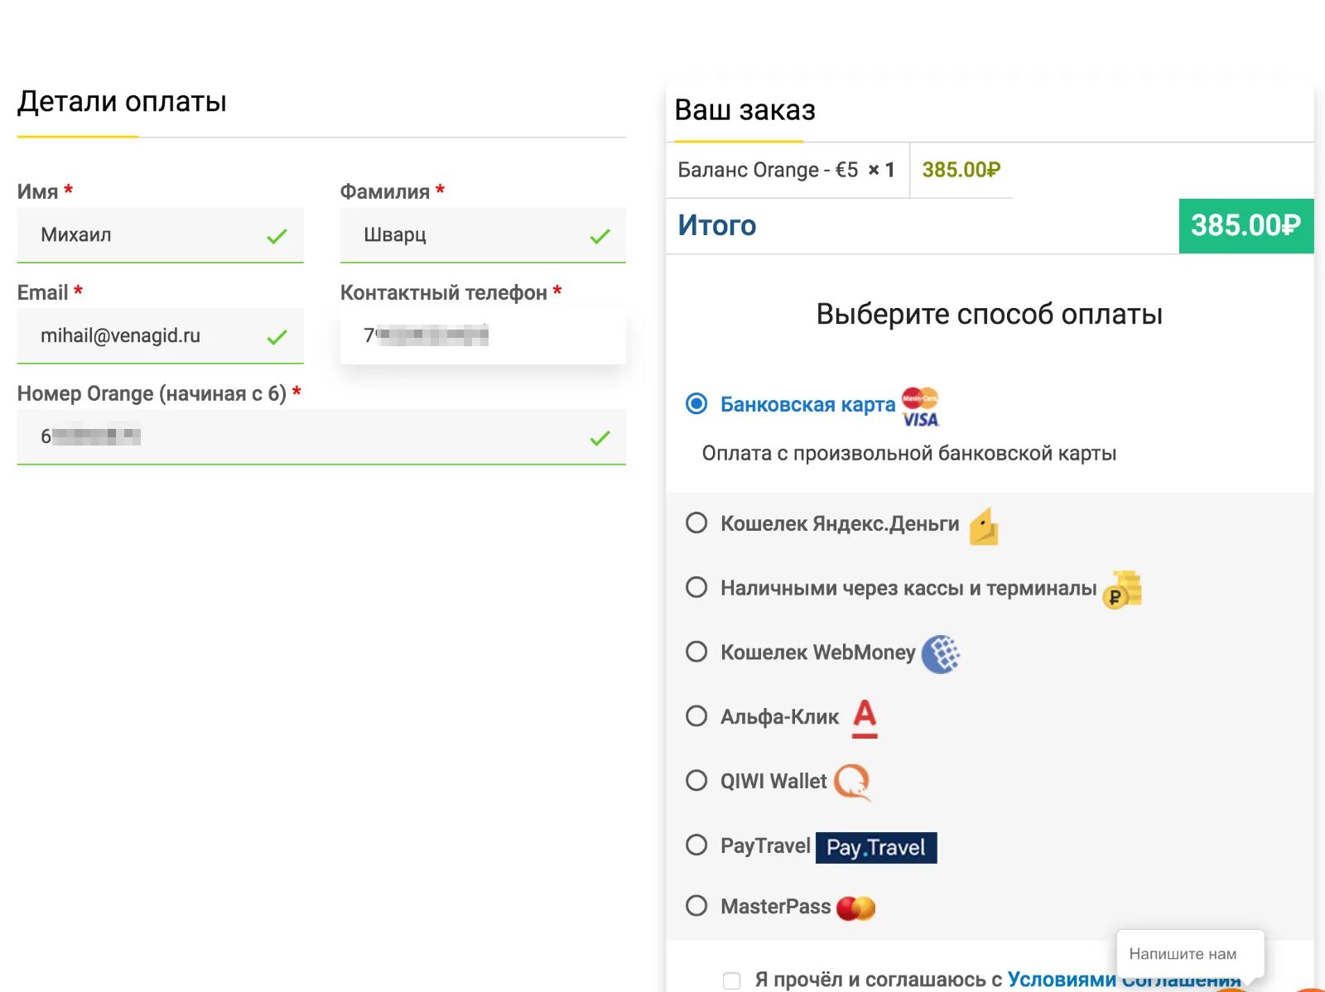1325x992 pixels.
Task: Click the green checkmark in the Email field
Action: (277, 338)
